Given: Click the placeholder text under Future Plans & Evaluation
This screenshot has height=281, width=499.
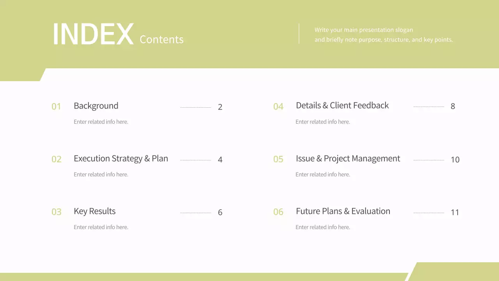Looking at the screenshot, I should pyautogui.click(x=323, y=227).
